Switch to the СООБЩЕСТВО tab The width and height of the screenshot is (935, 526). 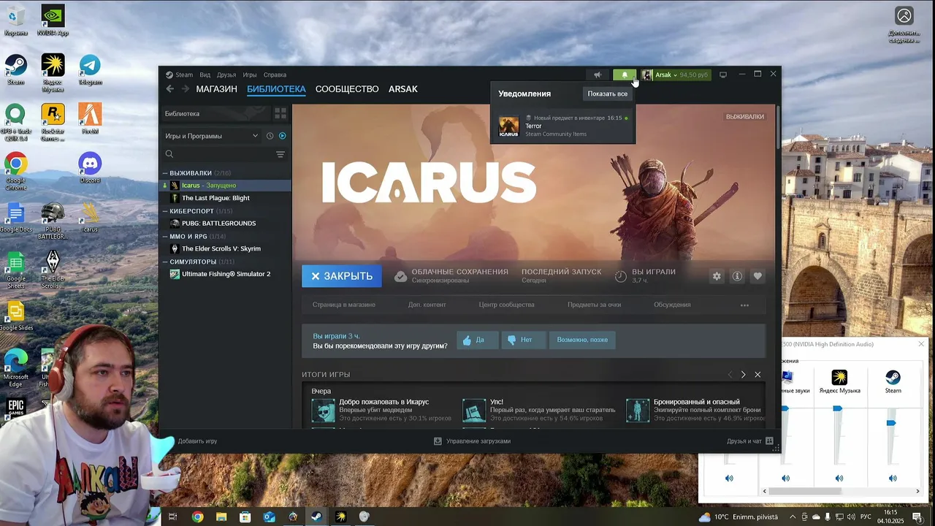click(347, 89)
